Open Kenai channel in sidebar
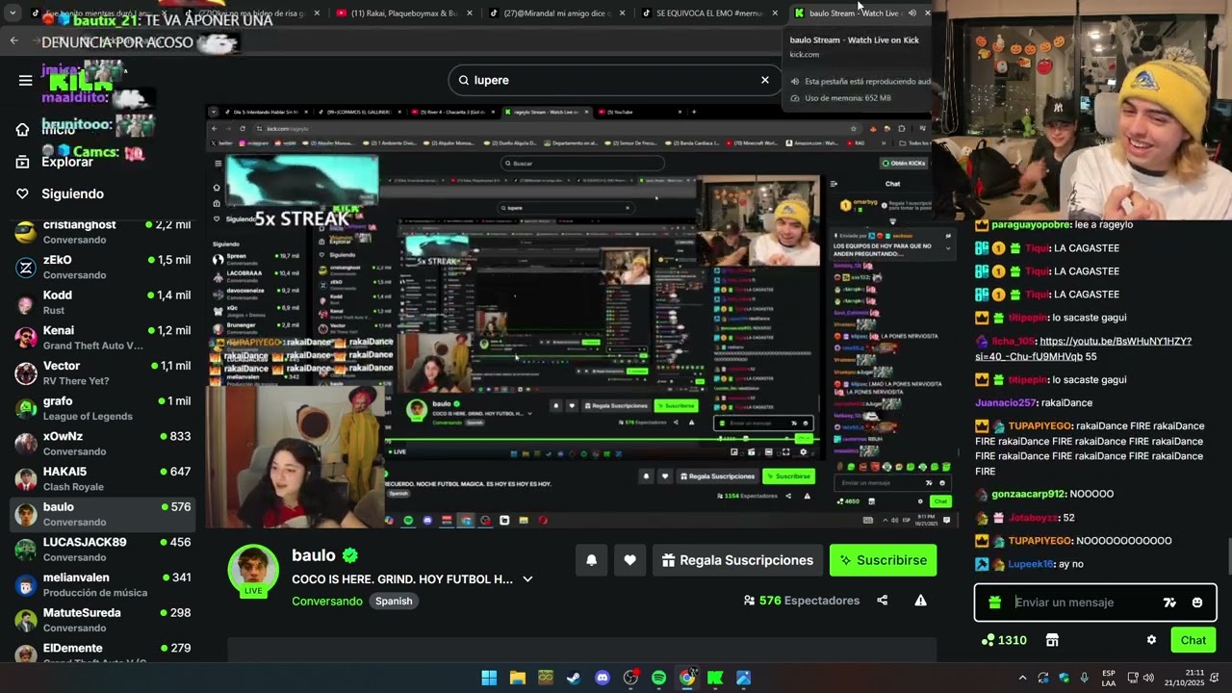The image size is (1232, 693). [103, 338]
